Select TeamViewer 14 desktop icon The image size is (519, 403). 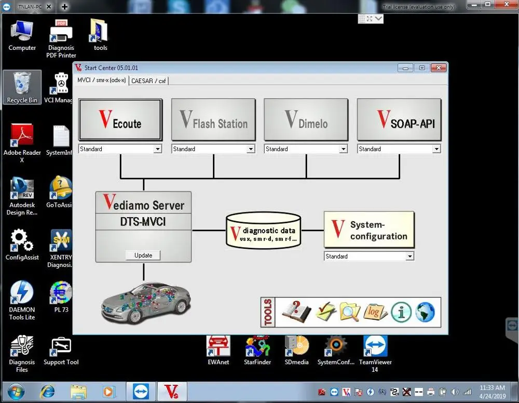pos(375,354)
